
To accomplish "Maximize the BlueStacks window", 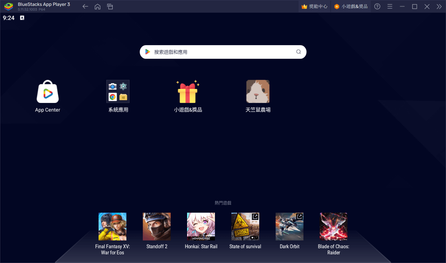I will pos(415,6).
